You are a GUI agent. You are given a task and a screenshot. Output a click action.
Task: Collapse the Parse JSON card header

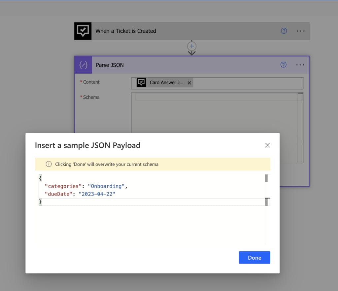click(x=198, y=65)
